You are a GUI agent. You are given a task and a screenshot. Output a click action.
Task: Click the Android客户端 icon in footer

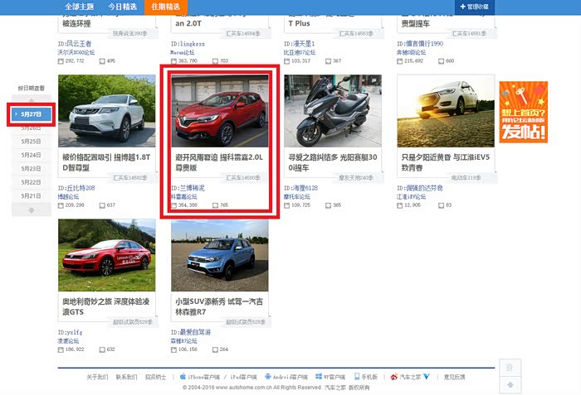point(268,377)
